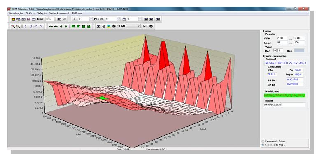The height and width of the screenshot is (159, 324).
Task: Click the undo curved arrow icon
Action: pyautogui.click(x=36, y=26)
